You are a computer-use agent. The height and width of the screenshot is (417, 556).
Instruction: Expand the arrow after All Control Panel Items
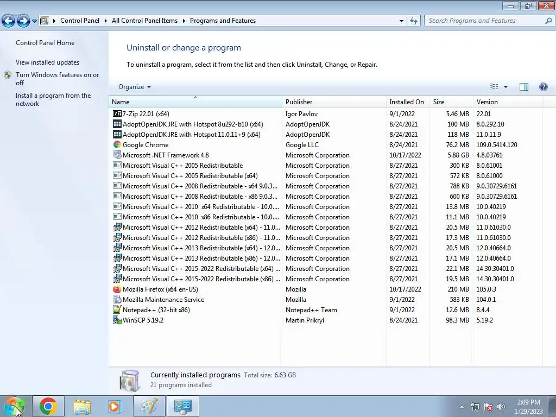[184, 21]
